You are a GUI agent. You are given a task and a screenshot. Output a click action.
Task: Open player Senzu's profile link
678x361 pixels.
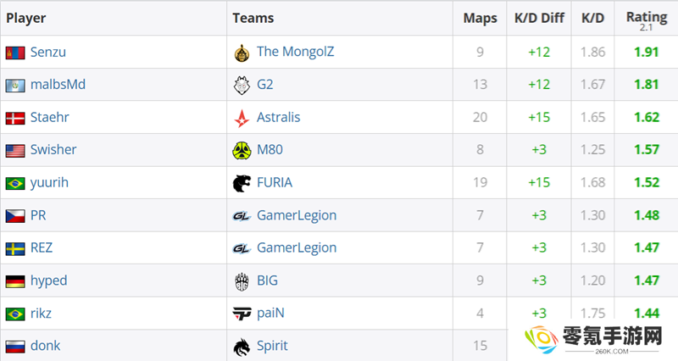click(48, 52)
